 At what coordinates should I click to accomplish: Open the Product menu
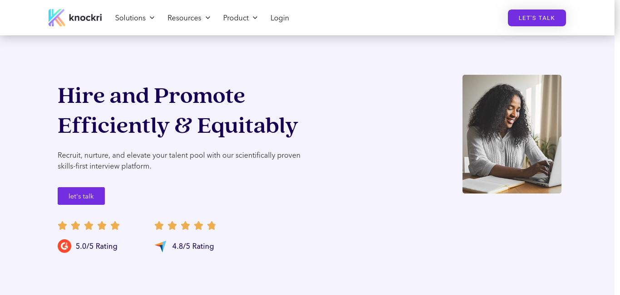(241, 18)
